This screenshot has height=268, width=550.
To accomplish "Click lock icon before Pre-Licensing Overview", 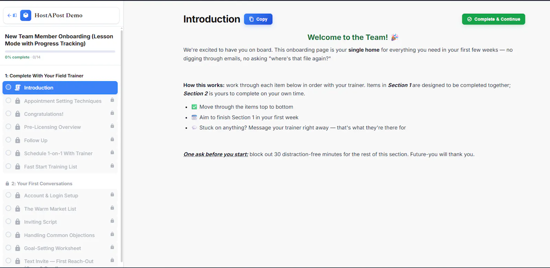I will pos(18,127).
